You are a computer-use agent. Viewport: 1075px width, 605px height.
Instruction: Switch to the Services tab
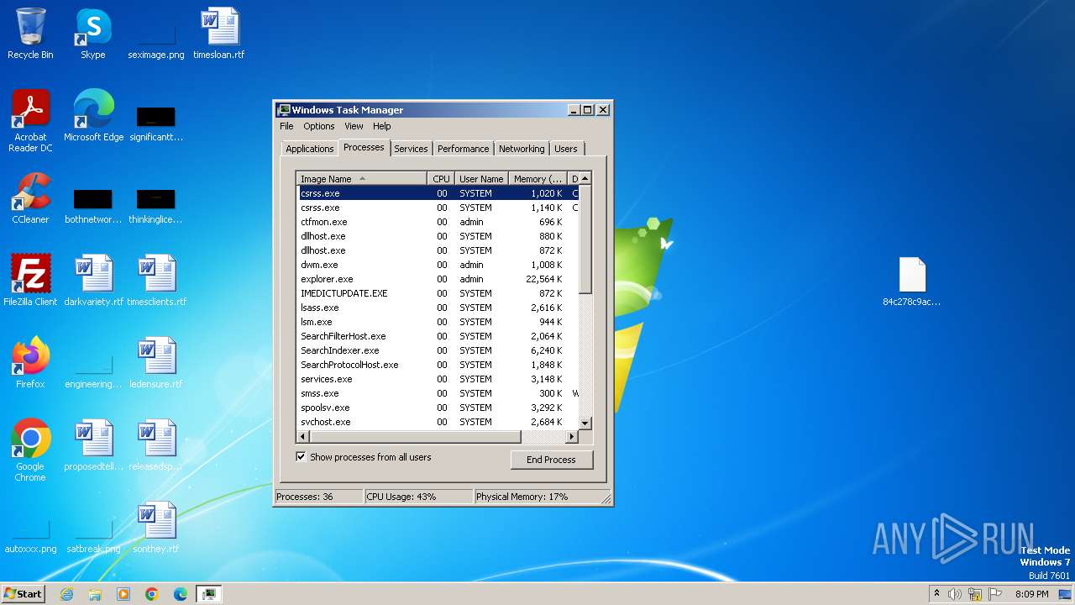pos(411,149)
